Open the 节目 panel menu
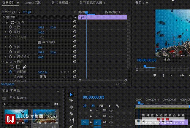Screen dimensions: 190x128 [147, 3]
